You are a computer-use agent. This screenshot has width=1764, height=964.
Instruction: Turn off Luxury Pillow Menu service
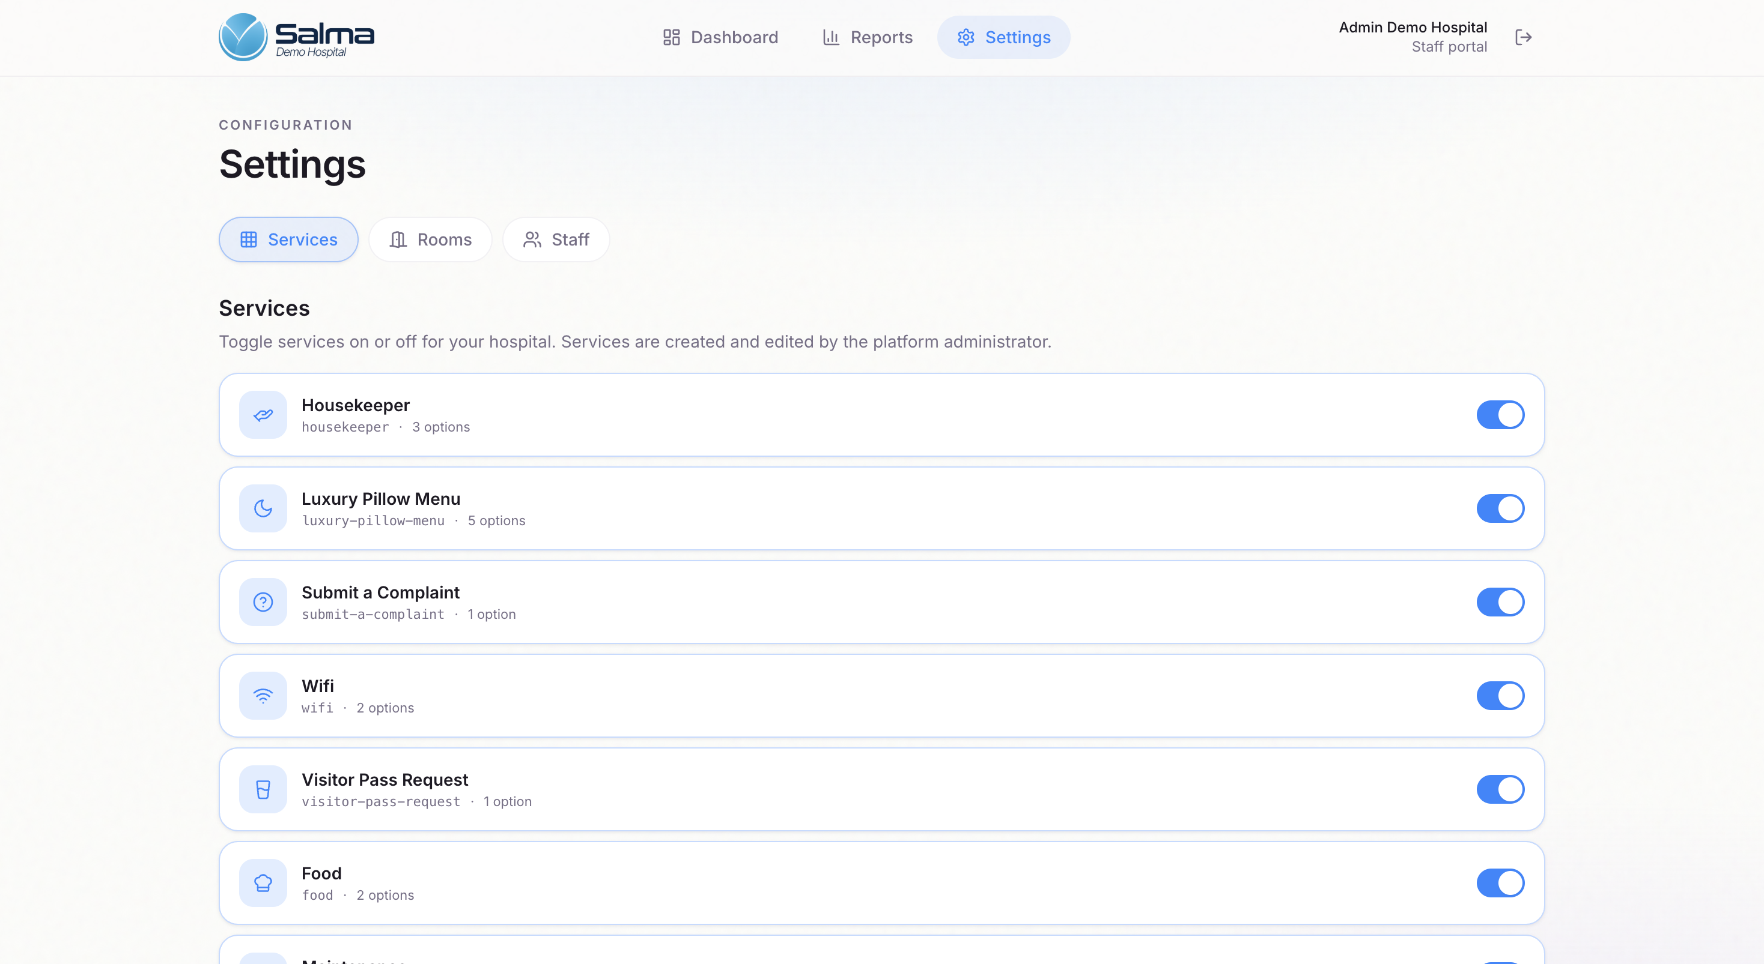(1500, 508)
